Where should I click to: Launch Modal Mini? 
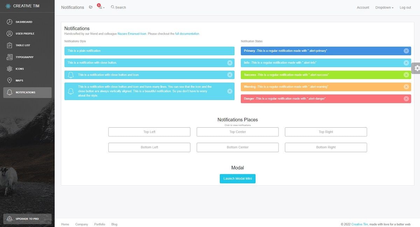[238, 178]
